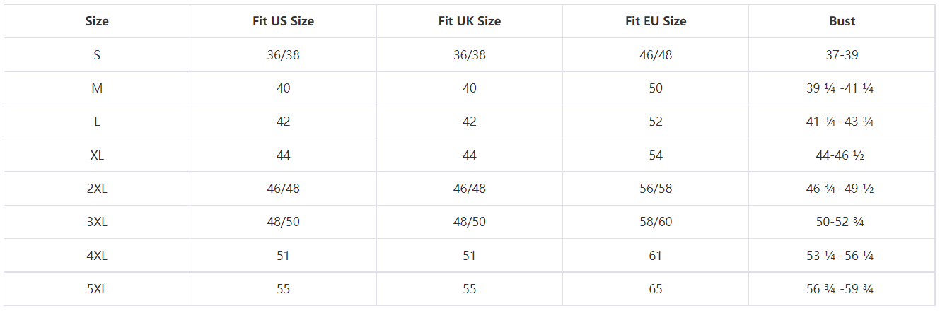Select the Fit EU Size header
940x313 pixels.
[656, 21]
